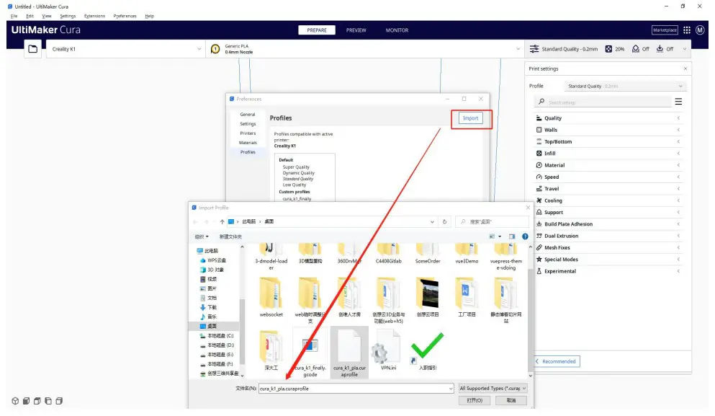The height and width of the screenshot is (416, 715).
Task: Click the Marketplace button
Action: point(665,30)
